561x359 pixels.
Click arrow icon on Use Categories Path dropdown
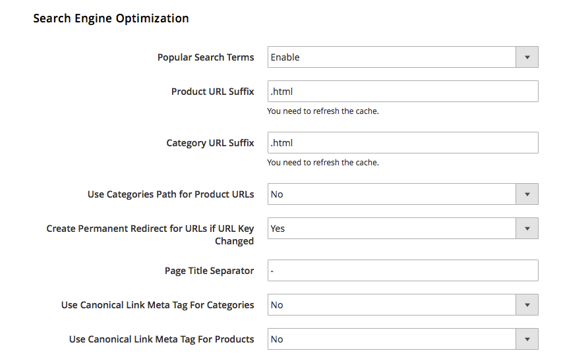click(527, 194)
